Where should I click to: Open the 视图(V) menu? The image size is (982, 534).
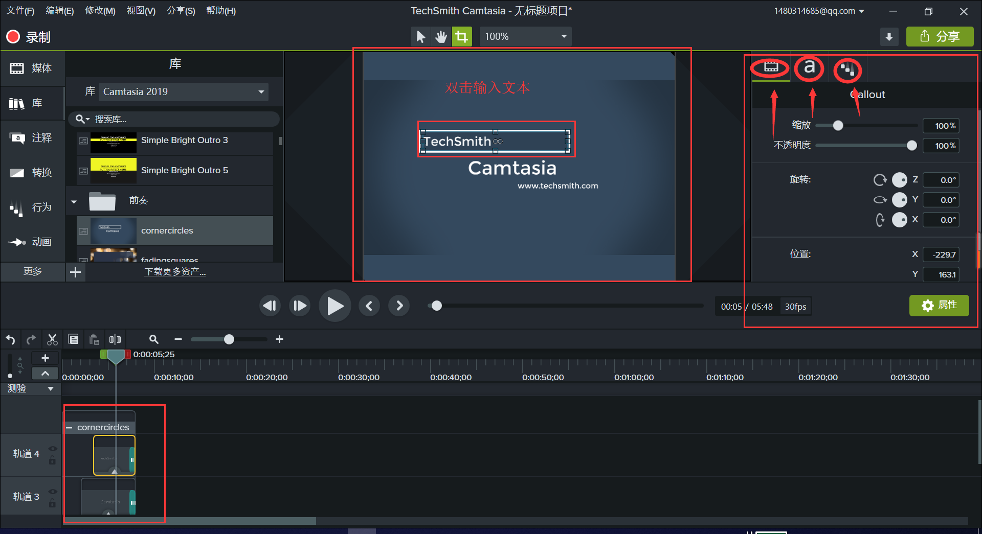click(141, 11)
